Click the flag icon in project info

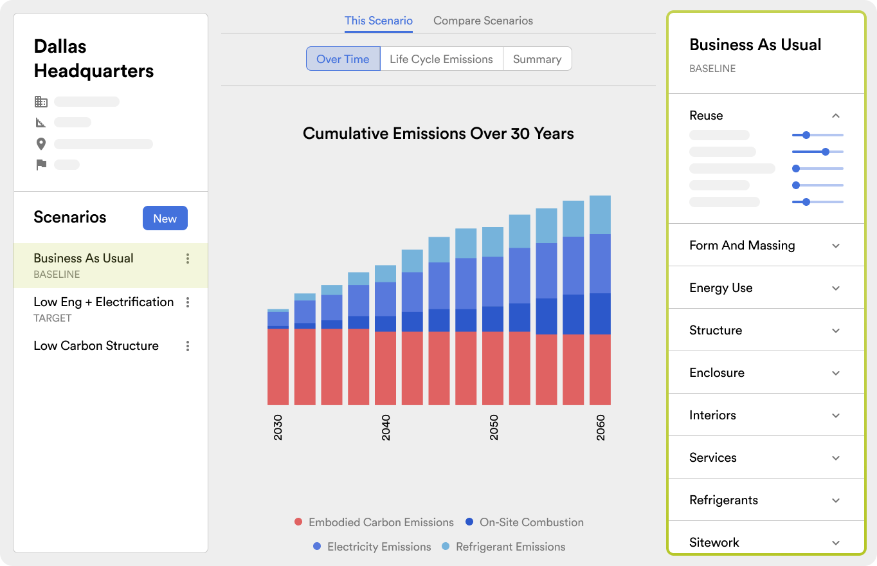point(41,165)
